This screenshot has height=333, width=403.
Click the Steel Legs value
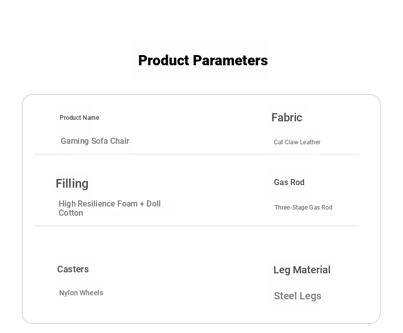(x=297, y=296)
